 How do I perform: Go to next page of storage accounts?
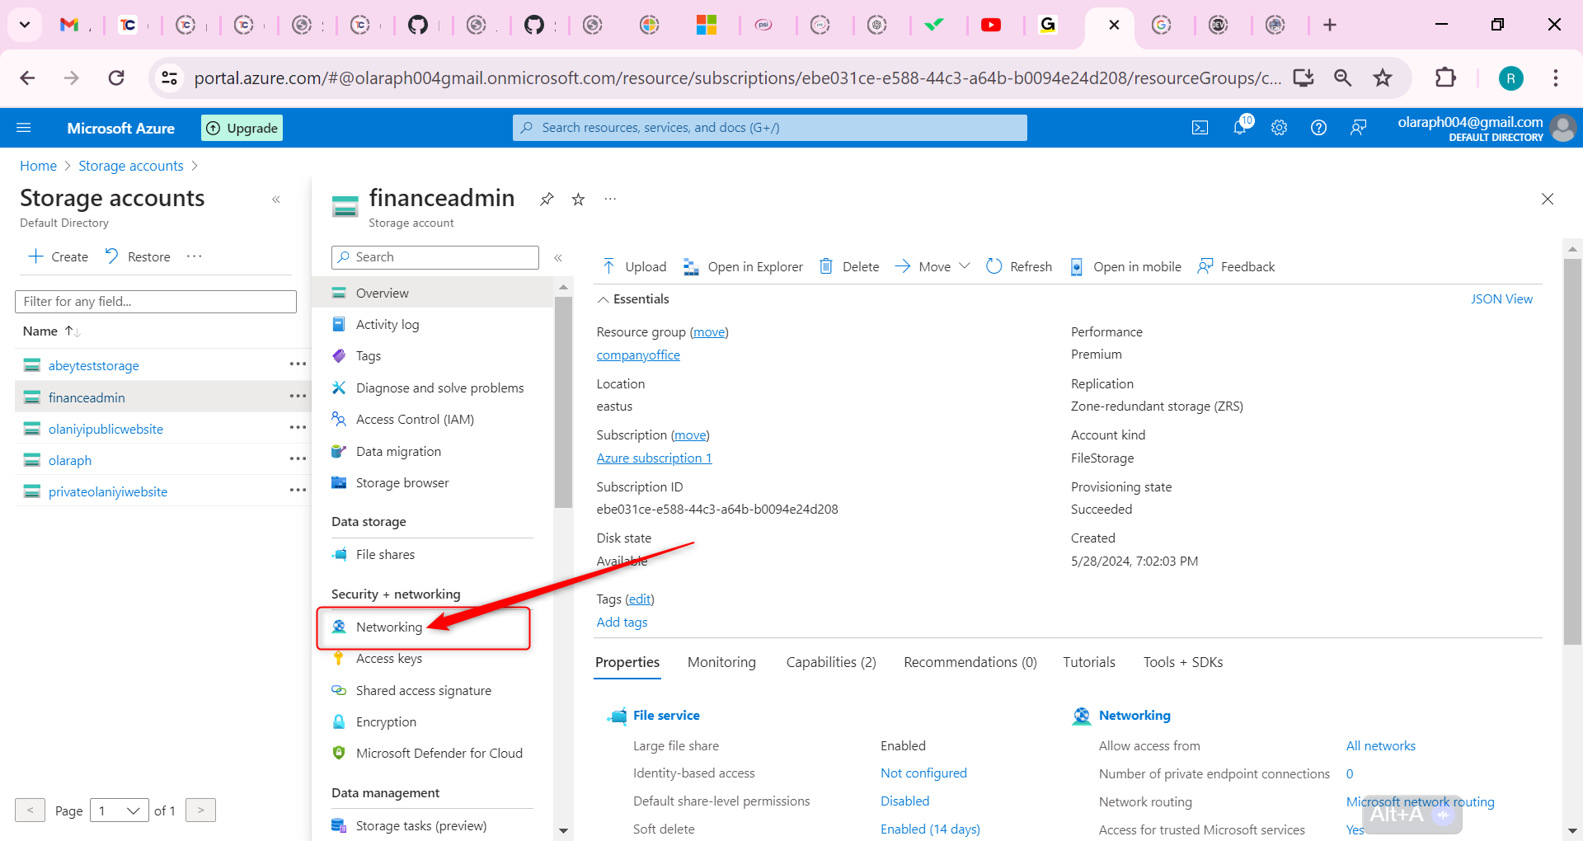coord(200,810)
